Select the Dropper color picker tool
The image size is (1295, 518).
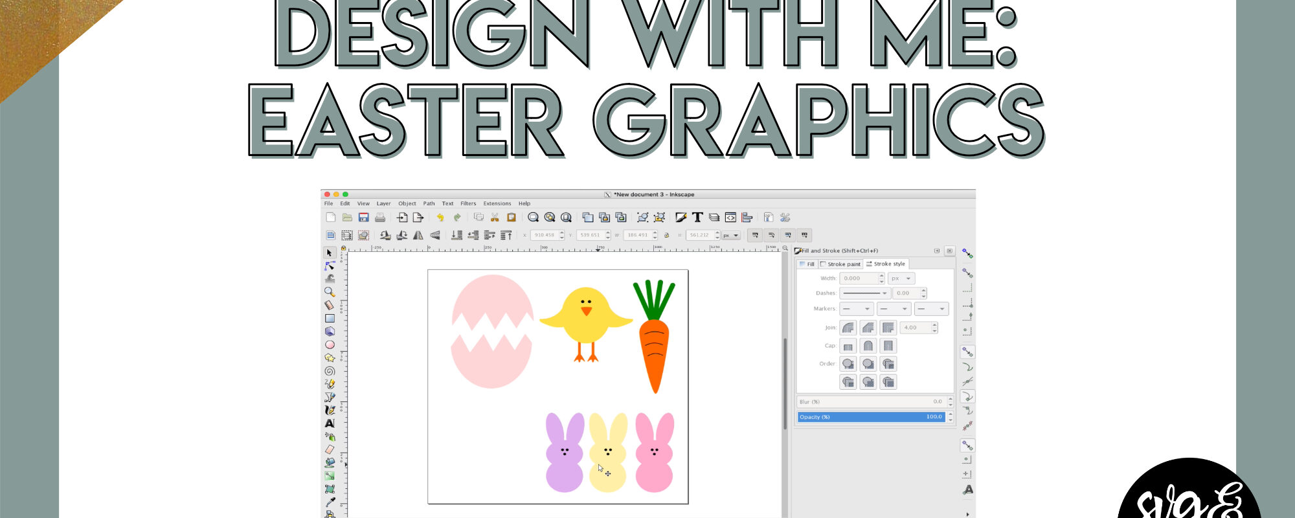tap(330, 502)
